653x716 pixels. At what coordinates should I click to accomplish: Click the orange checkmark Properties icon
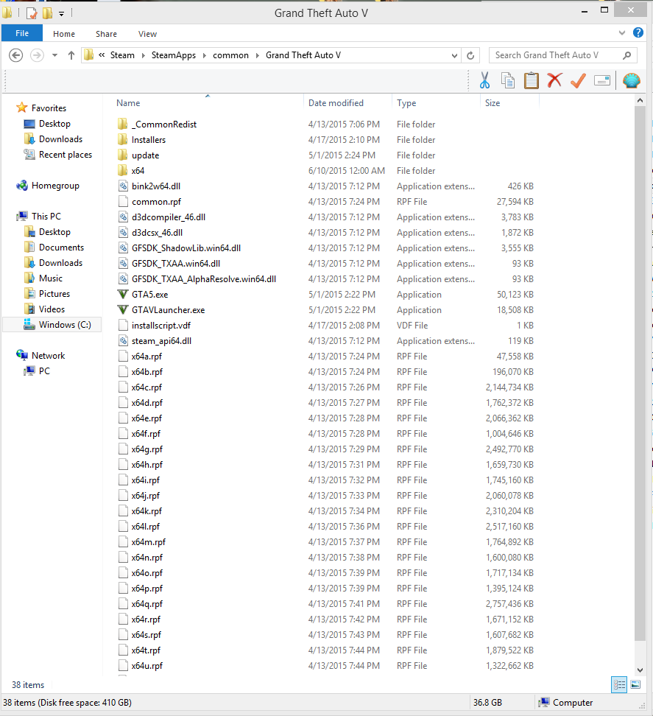pos(578,81)
